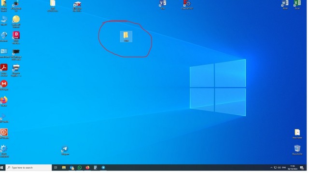
Task: Open Telegram from the taskbar
Action: click(x=103, y=168)
